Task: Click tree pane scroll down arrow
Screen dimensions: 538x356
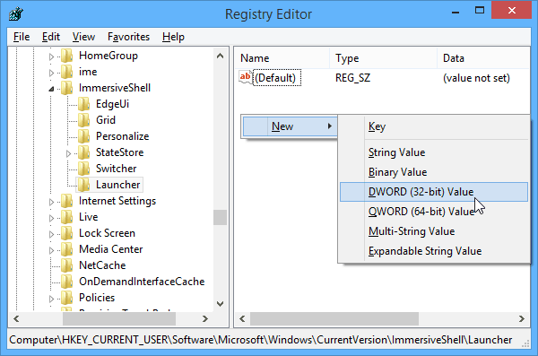Action: click(221, 304)
